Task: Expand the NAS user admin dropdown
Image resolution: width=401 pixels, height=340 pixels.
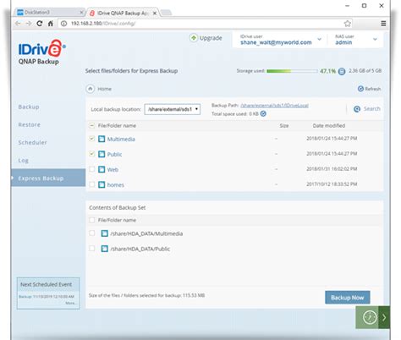Action: pyautogui.click(x=375, y=39)
